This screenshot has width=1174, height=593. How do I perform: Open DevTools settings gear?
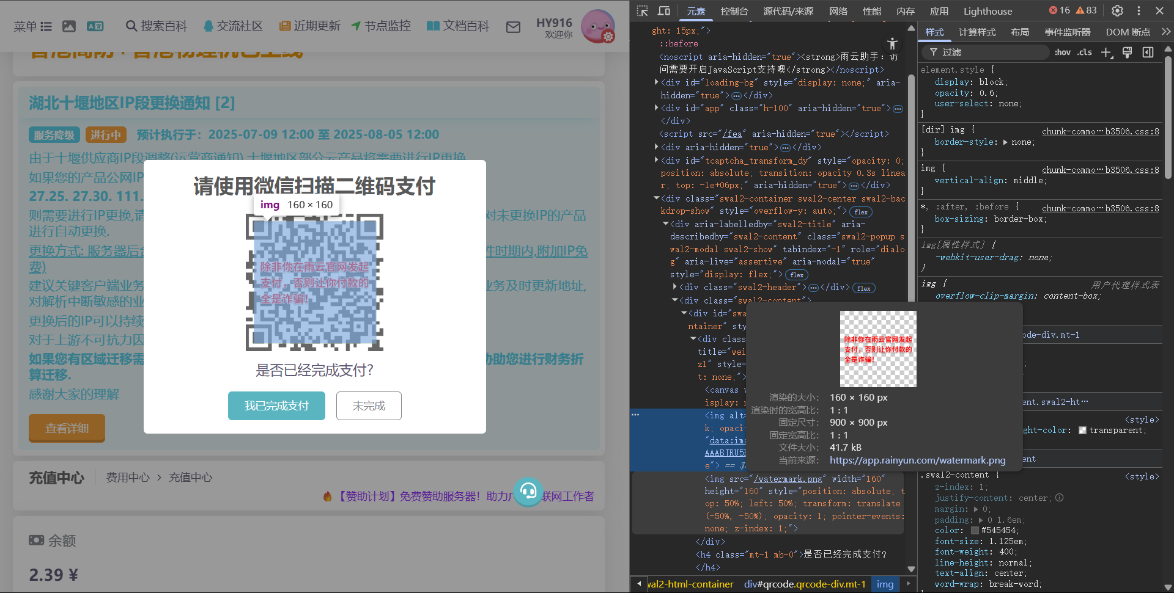[x=1117, y=11]
